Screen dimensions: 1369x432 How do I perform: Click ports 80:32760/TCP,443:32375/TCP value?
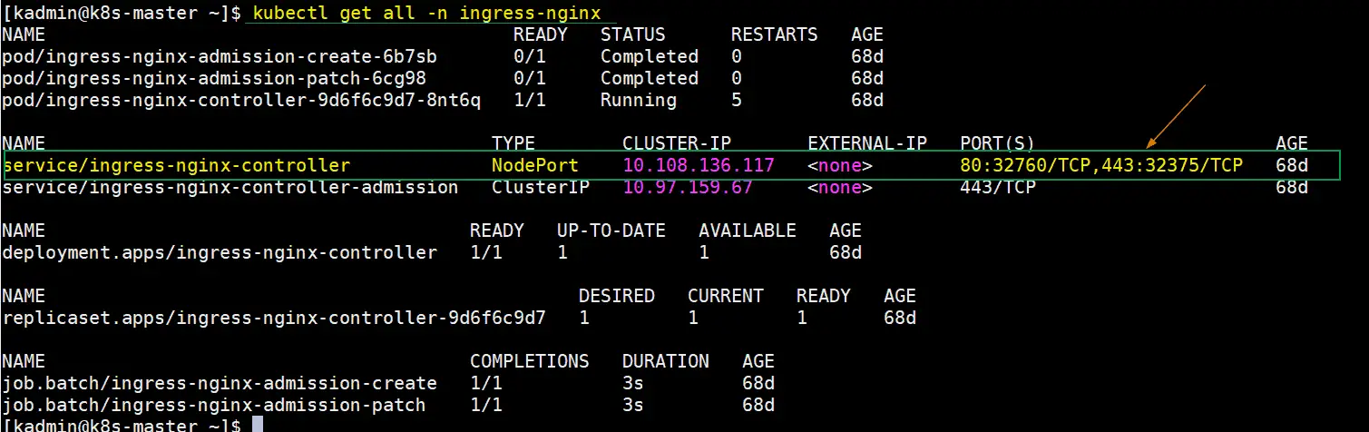tap(1101, 165)
